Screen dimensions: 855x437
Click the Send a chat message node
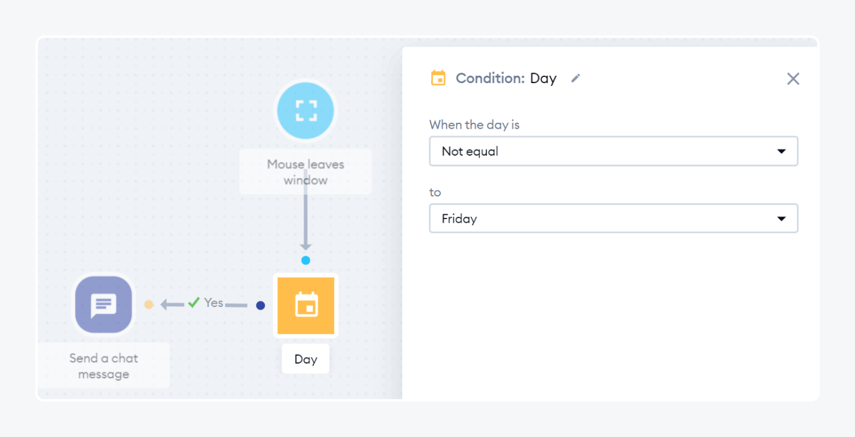point(104,305)
